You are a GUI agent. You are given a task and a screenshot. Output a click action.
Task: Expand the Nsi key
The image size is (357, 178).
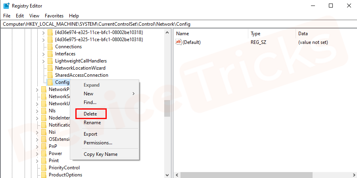[37, 133]
